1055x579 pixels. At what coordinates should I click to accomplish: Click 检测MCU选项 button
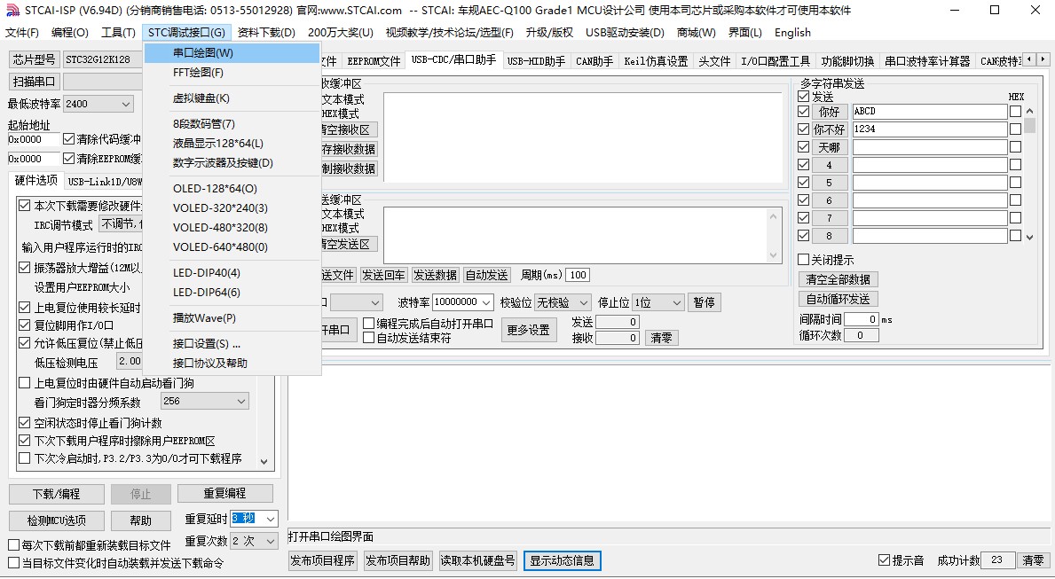[57, 520]
